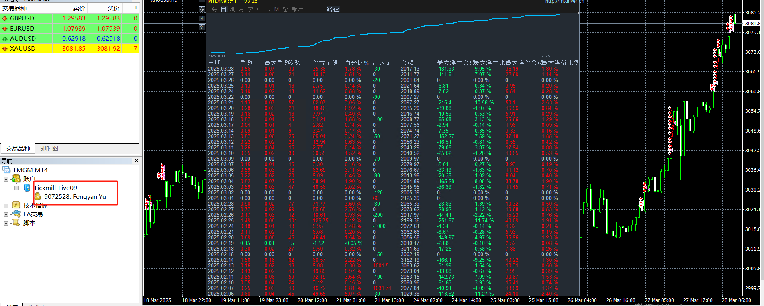
Task: Click the MTDriver chart icon in side strip
Action: 202,9
